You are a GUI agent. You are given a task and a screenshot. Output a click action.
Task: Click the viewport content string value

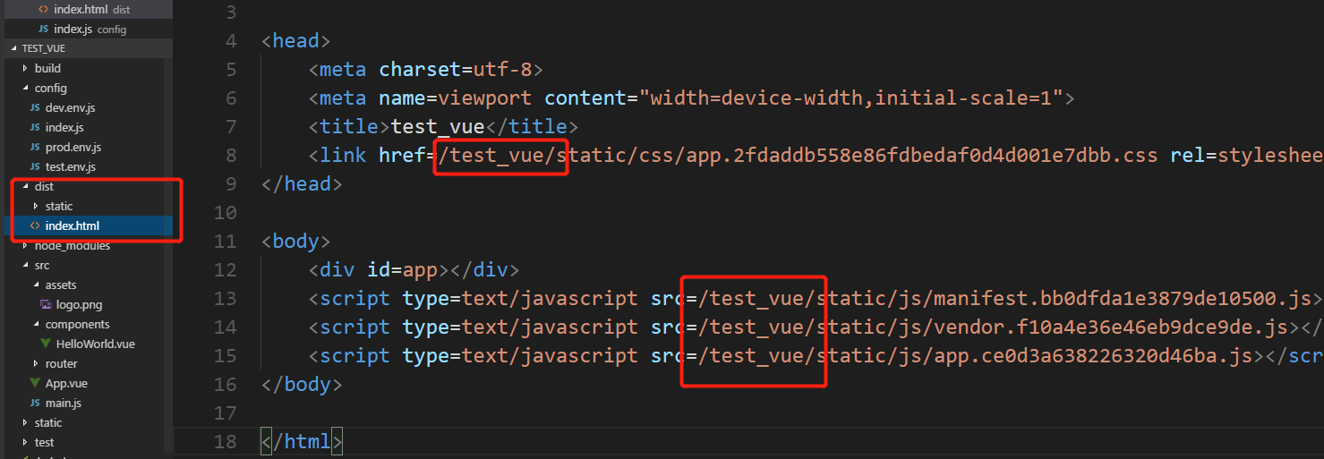click(850, 98)
